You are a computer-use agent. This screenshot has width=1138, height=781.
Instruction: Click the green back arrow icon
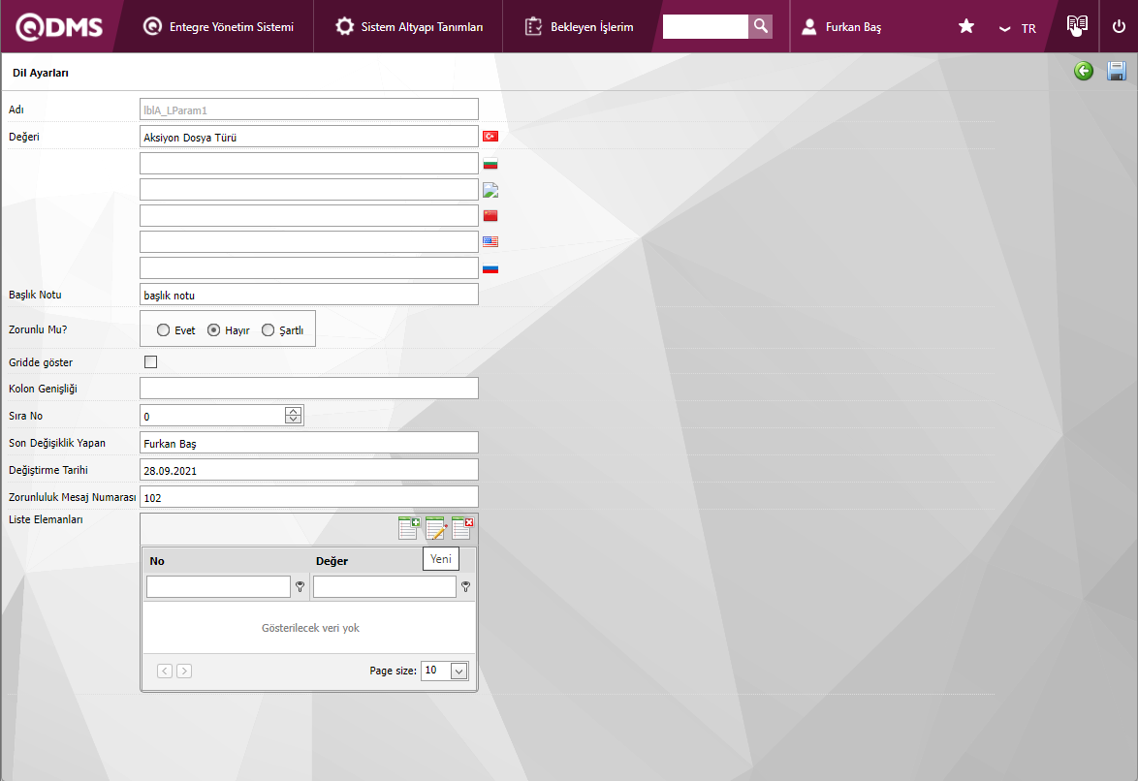[x=1084, y=71]
